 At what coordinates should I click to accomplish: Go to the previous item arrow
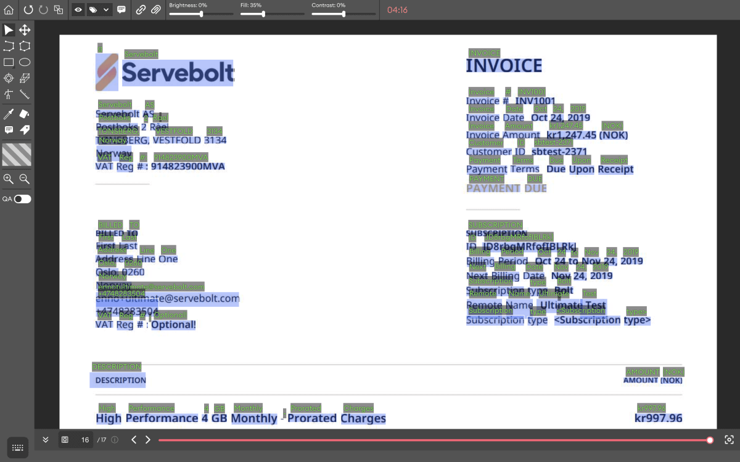tap(134, 440)
